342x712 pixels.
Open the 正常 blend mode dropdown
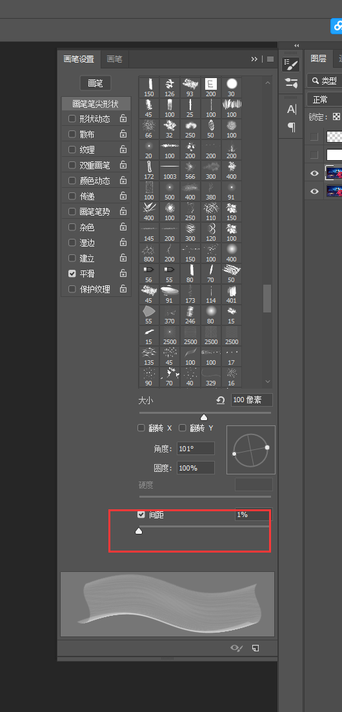pos(325,99)
